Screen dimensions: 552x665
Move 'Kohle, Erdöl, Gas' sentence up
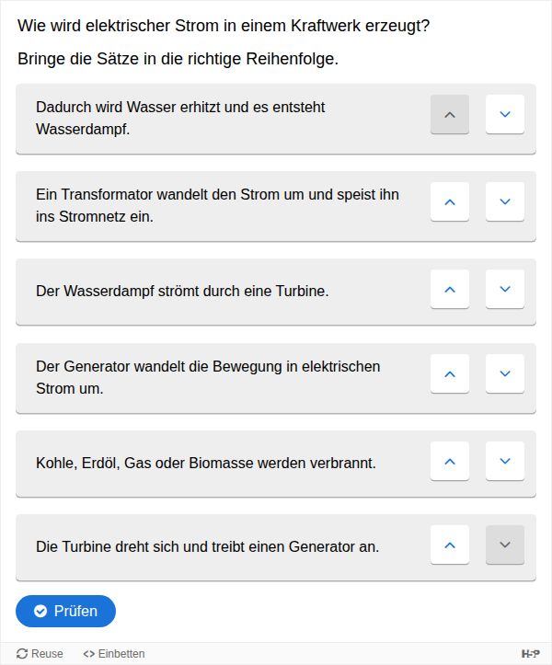pos(450,461)
